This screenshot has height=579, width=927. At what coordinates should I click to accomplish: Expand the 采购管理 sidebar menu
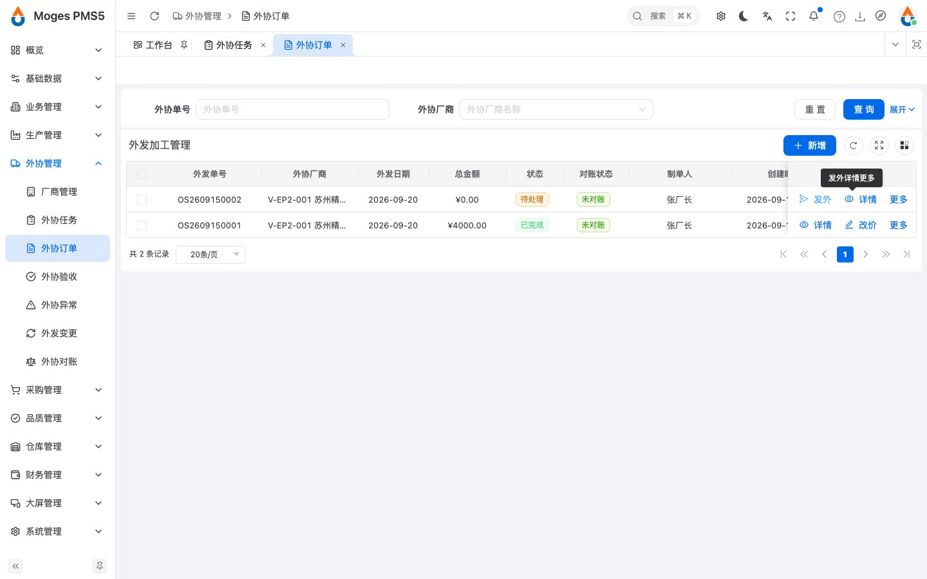(x=57, y=390)
